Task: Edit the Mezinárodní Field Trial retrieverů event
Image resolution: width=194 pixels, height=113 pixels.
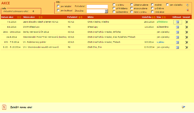Action: [x=178, y=37]
